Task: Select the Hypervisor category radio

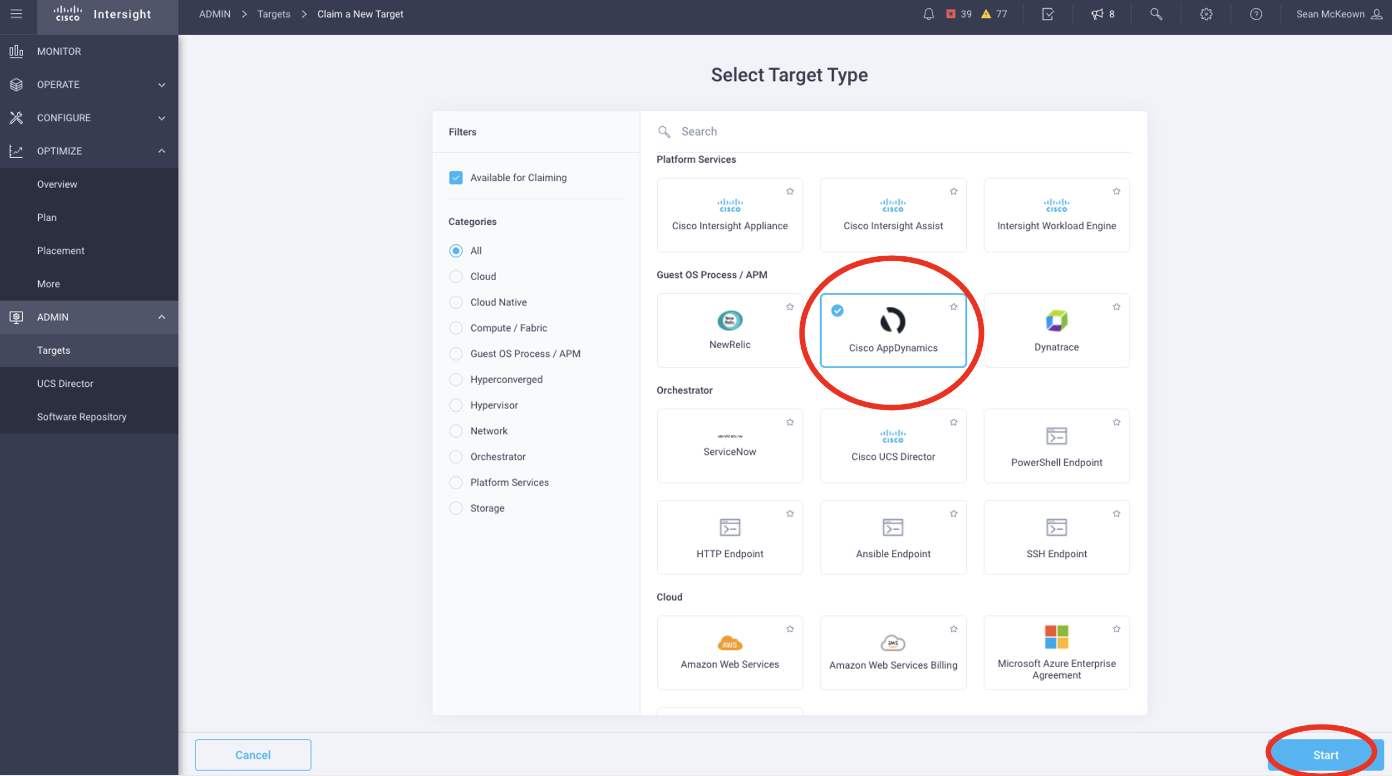Action: (x=456, y=405)
